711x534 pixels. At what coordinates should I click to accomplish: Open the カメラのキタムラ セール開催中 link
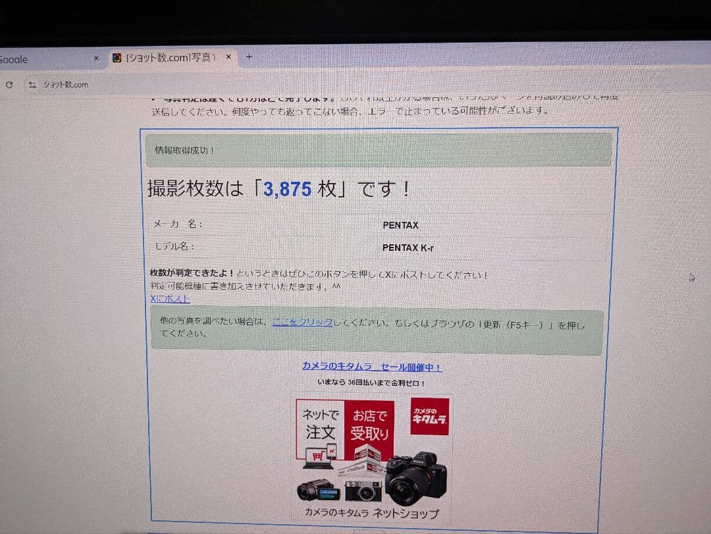pyautogui.click(x=373, y=366)
